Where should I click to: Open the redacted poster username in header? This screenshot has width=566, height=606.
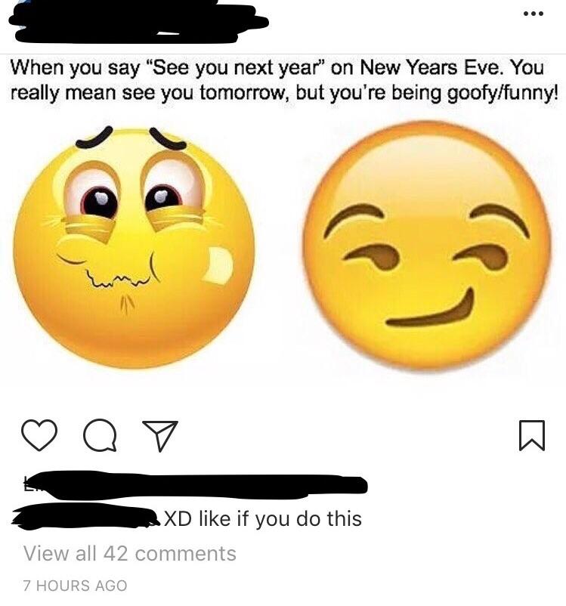pos(139,23)
